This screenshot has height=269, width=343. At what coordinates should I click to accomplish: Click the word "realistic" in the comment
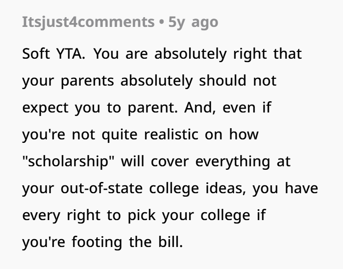[x=171, y=134]
